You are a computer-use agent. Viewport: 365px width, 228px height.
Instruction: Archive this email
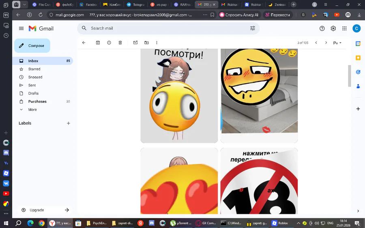click(98, 43)
